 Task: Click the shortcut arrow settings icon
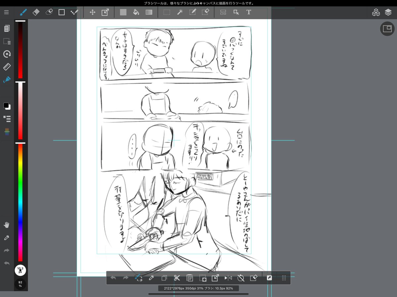[269, 278]
